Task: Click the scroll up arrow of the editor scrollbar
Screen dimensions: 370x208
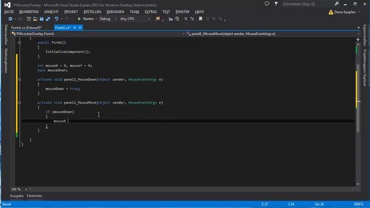Action: 358,44
